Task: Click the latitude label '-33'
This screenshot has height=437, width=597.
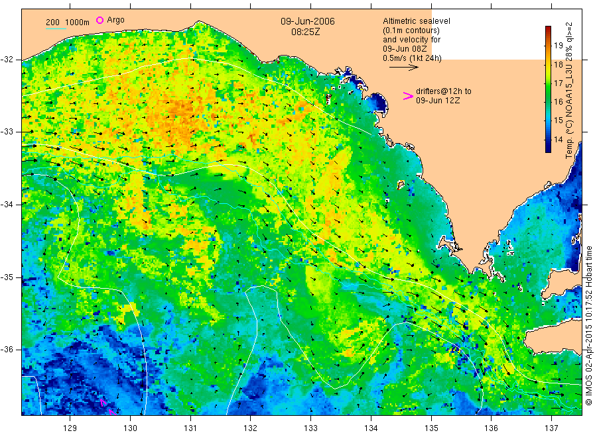Action: pyautogui.click(x=7, y=132)
